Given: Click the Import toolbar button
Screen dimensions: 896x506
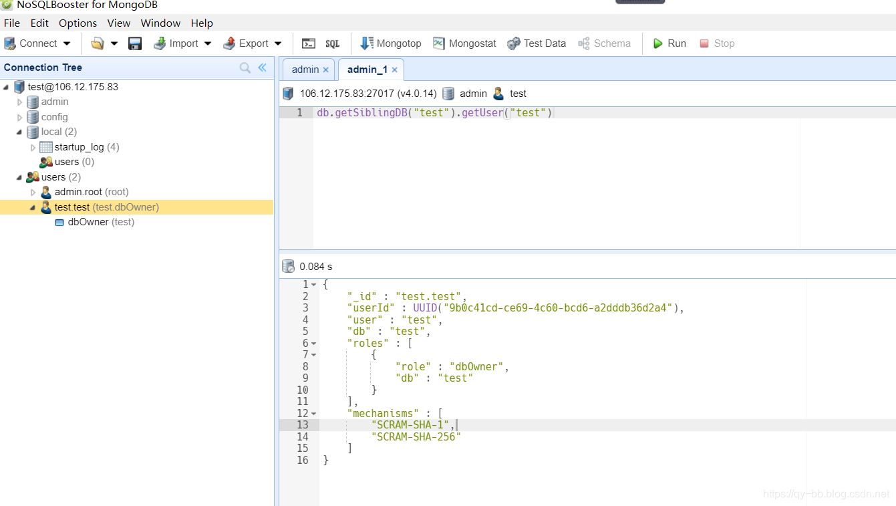Looking at the screenshot, I should coord(176,43).
